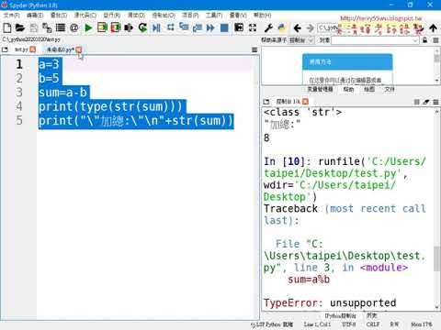Screen dimensions: 441x330
Task: Go back with the left arrow
Action: pos(297,28)
